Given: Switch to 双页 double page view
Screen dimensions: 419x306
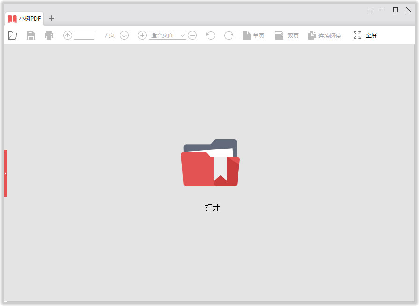Looking at the screenshot, I should pos(287,35).
